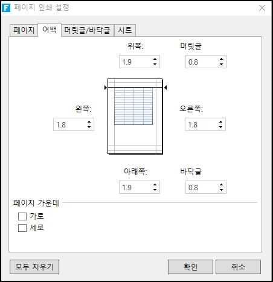
Task: Click the 확인 button
Action: pos(190,267)
